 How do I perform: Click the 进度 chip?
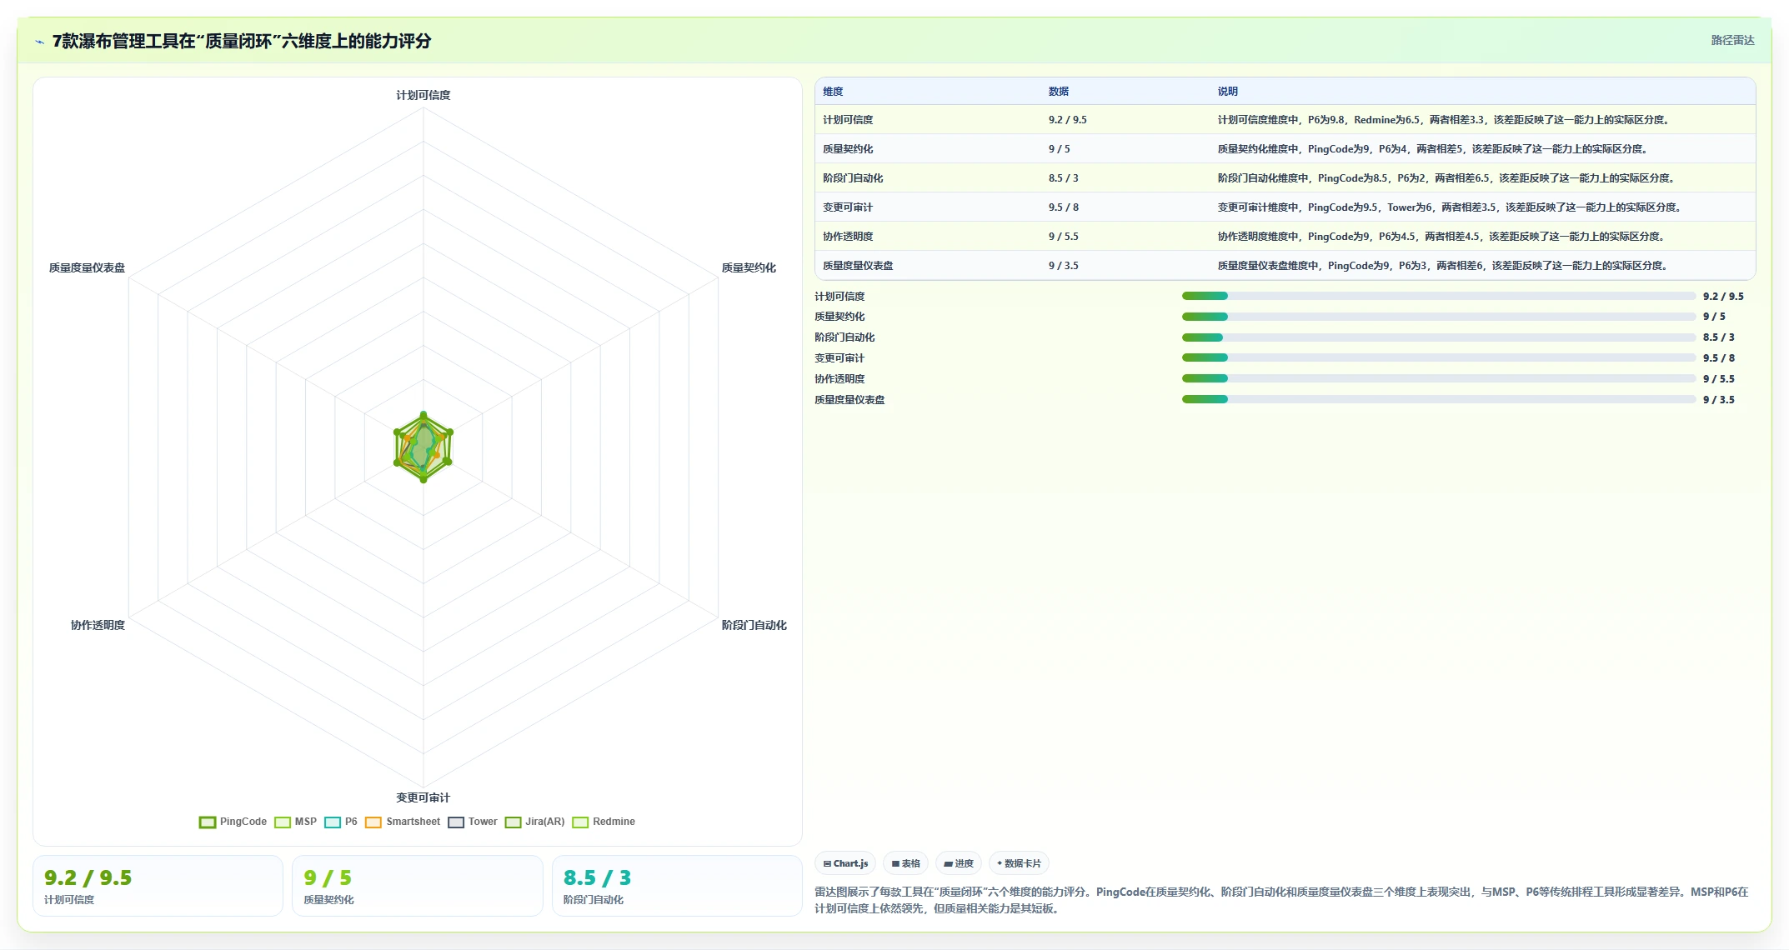959,863
